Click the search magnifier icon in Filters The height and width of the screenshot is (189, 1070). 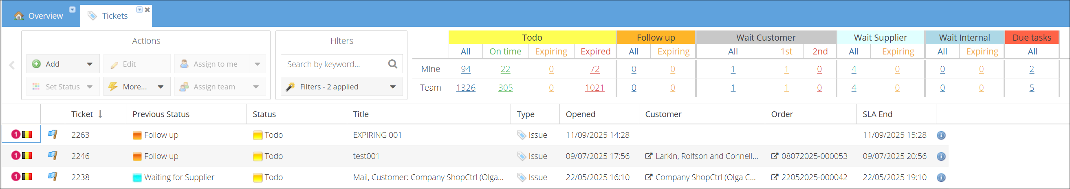pos(392,64)
